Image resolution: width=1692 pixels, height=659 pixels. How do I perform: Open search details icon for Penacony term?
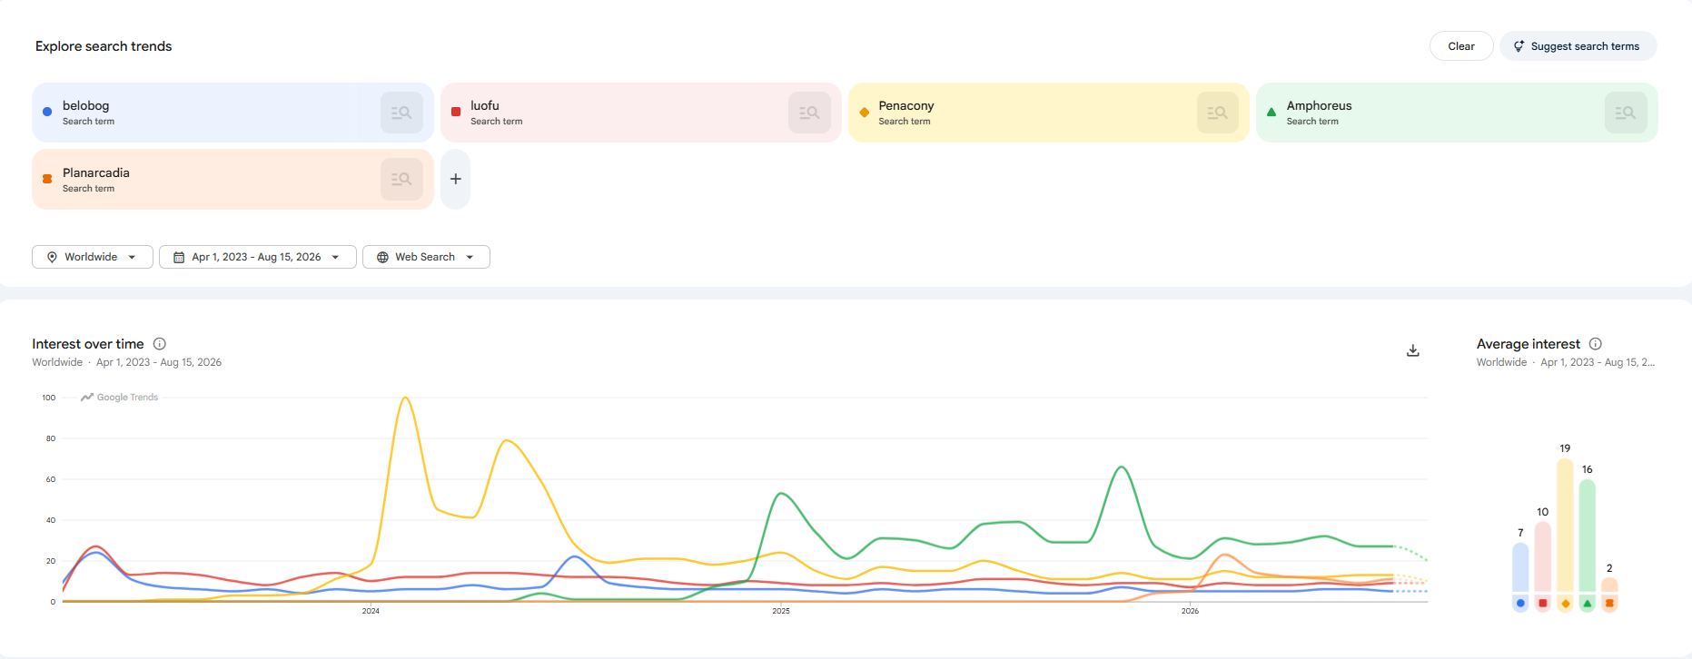point(1217,113)
